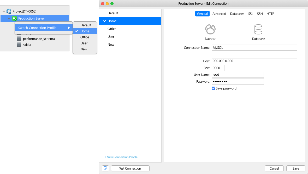Image resolution: width=308 pixels, height=174 pixels.
Task: Open the Switch Connection Profile submenu arrow
Action: tap(70, 27)
